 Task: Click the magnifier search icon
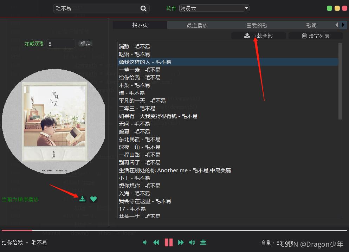point(143,8)
